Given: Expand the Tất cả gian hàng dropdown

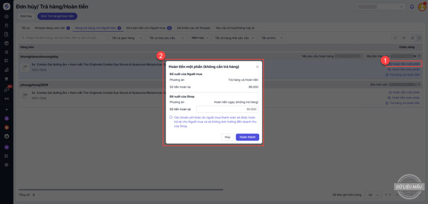Looking at the screenshot, I should coord(127,38).
